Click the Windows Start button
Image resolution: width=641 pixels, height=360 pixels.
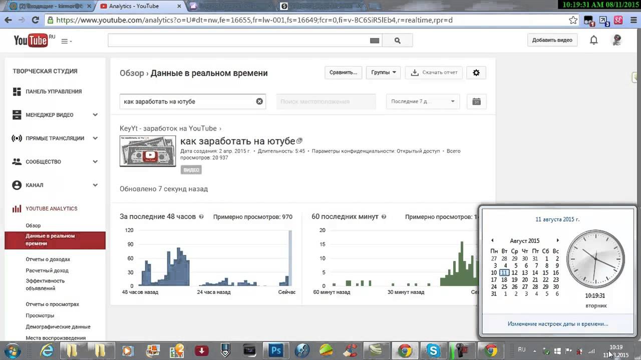12,350
